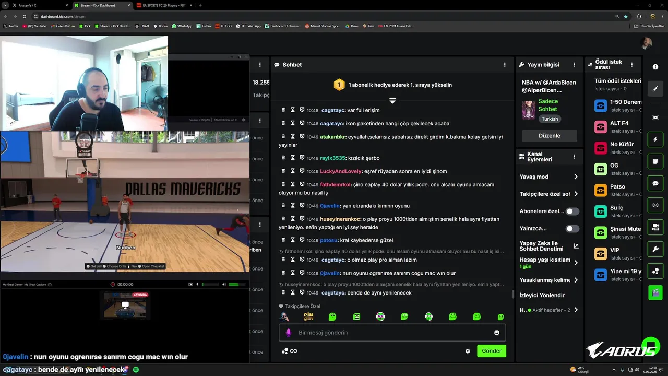Click the chat collapse icon below pinned banner
668x376 pixels.
click(392, 100)
